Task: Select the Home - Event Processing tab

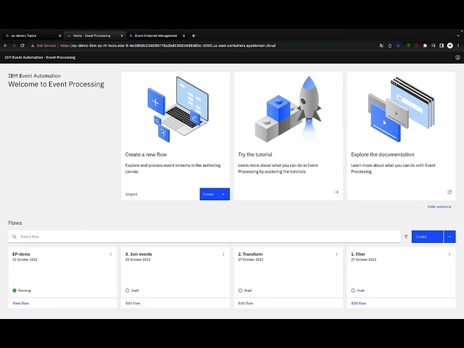Action: click(x=95, y=36)
